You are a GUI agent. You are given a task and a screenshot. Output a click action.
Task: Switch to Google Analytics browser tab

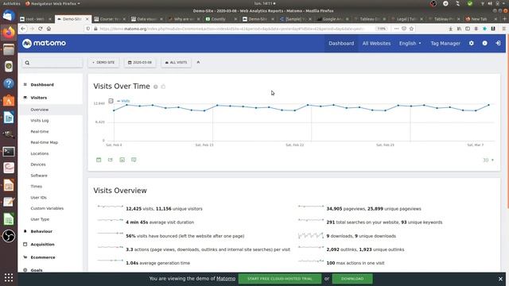point(332,19)
